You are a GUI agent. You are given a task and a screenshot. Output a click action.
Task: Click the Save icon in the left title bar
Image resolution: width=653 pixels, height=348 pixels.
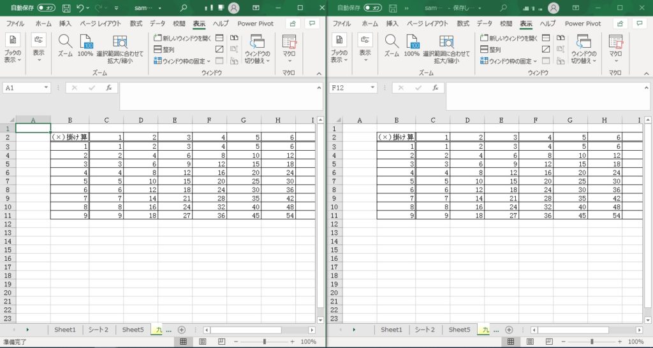[x=66, y=8]
